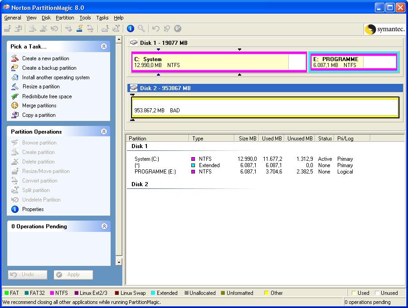Click the undelete partition toolbar icon

pyautogui.click(x=54, y=29)
